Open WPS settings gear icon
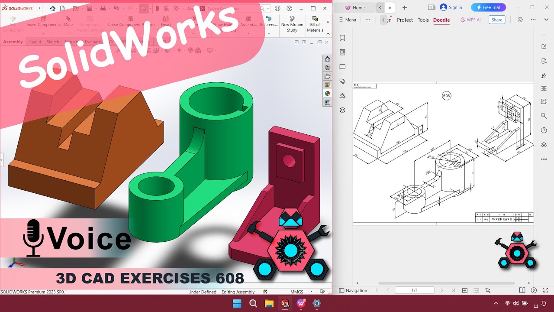The height and width of the screenshot is (312, 554). point(520,20)
